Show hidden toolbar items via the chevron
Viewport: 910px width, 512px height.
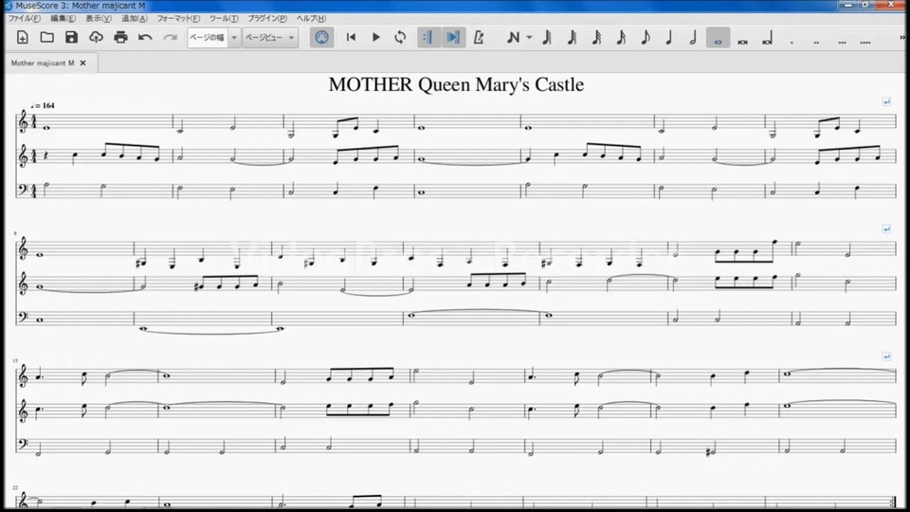pos(902,38)
